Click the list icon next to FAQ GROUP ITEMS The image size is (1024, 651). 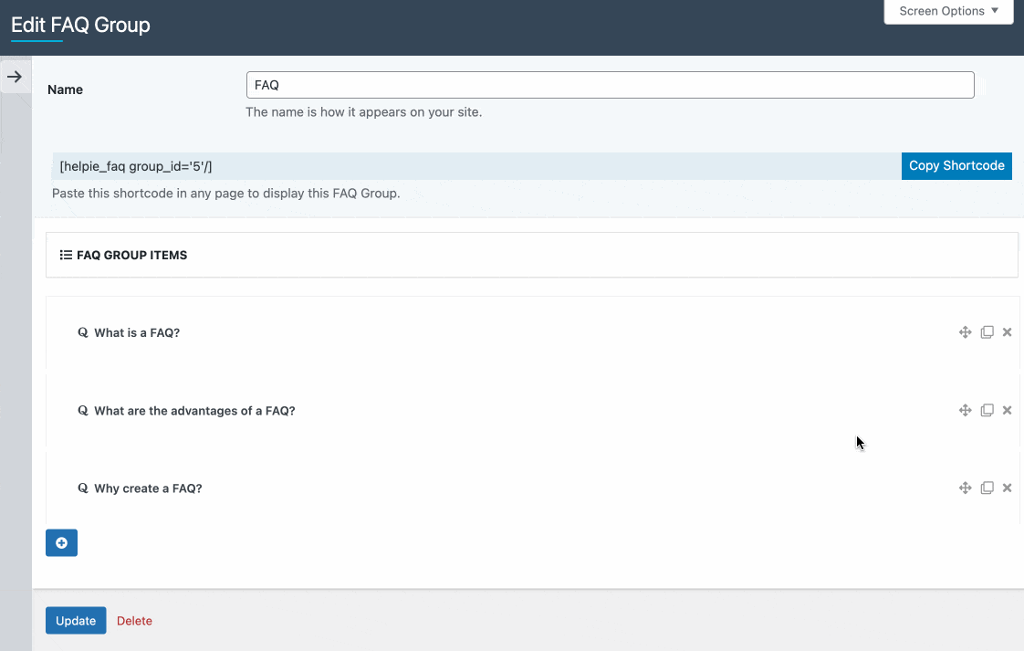tap(65, 255)
